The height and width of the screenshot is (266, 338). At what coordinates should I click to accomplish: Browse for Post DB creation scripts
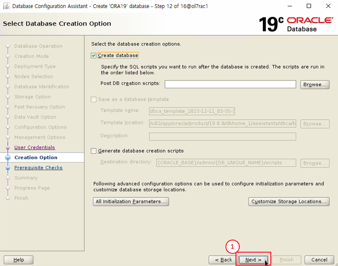click(315, 85)
